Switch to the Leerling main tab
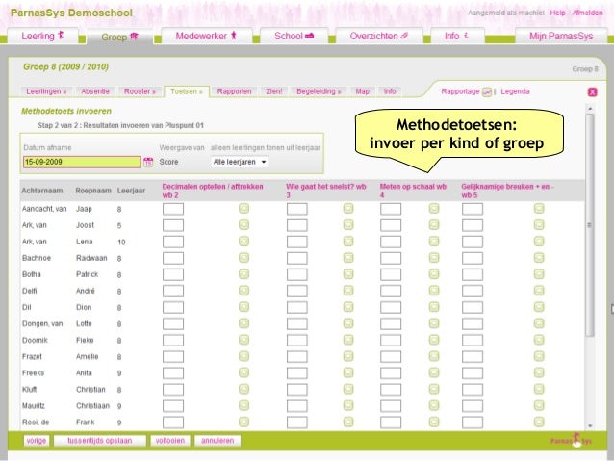 pyautogui.click(x=42, y=36)
